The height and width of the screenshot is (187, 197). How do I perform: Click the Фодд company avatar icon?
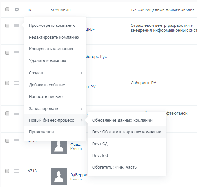[x=59, y=146]
